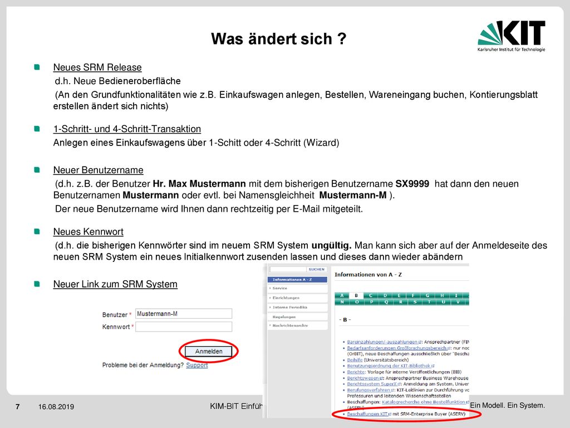The image size is (570, 428).
Task: Select letter R in the index
Action: [x=401, y=302]
